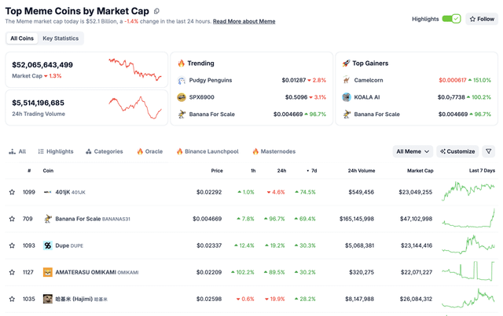The height and width of the screenshot is (316, 503).
Task: Click the Market Cap sparkline chart
Action: point(135,69)
